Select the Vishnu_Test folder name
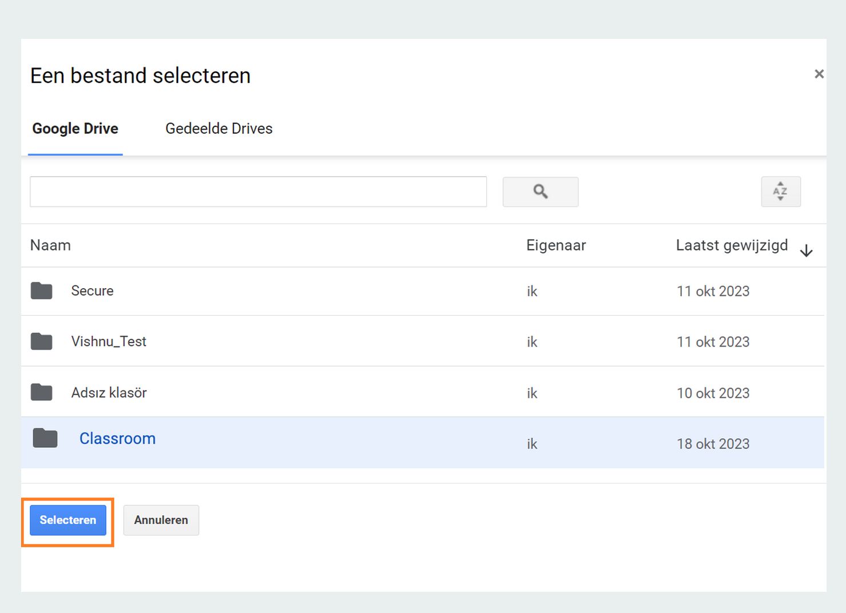 tap(109, 341)
